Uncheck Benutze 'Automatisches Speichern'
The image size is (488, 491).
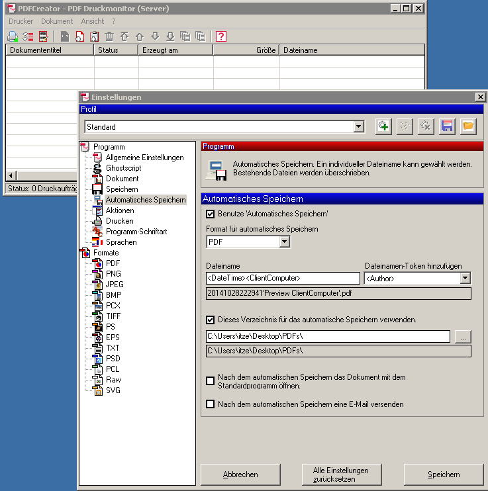pos(211,214)
